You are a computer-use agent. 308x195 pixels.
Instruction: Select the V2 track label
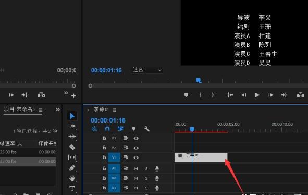coord(114,148)
